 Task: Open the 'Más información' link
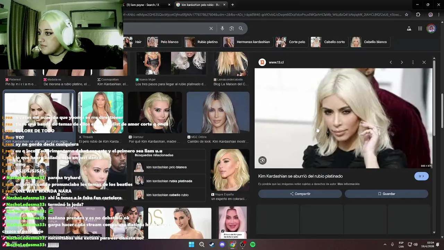coord(348,184)
